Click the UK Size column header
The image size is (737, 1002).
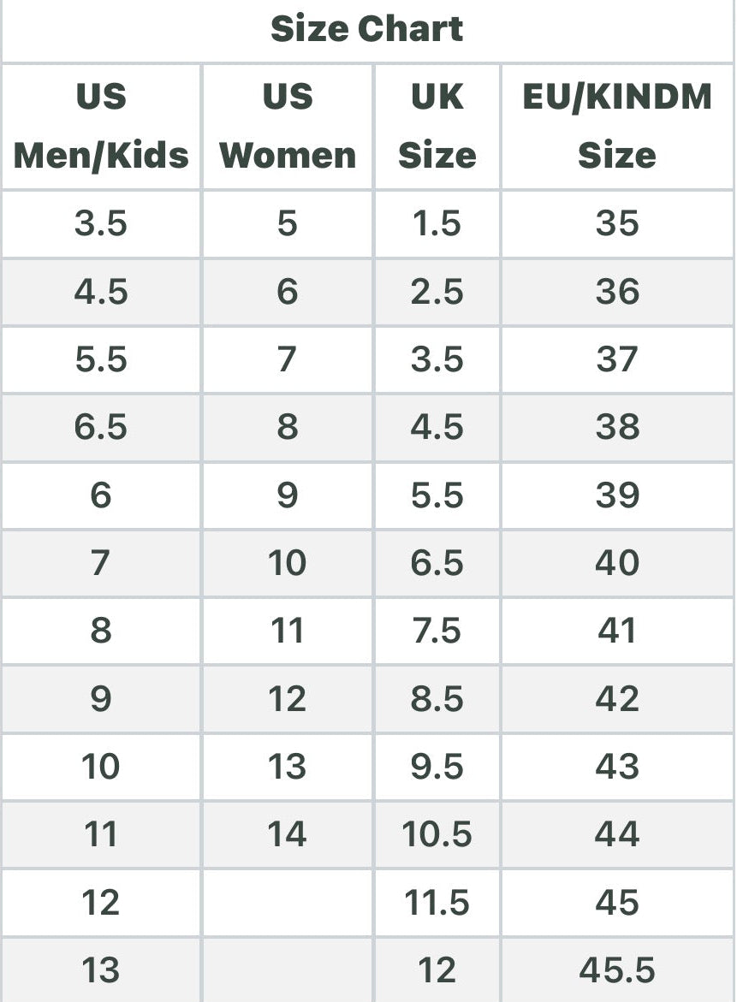tap(437, 126)
